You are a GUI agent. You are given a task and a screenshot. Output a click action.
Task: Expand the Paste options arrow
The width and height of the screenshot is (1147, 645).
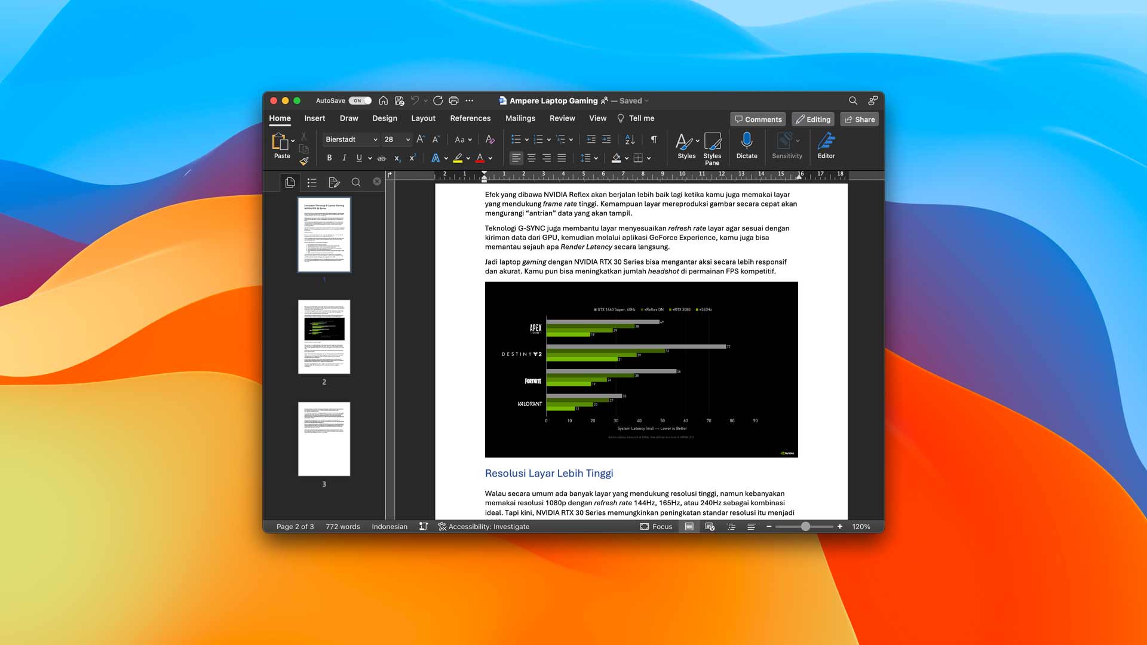293,141
